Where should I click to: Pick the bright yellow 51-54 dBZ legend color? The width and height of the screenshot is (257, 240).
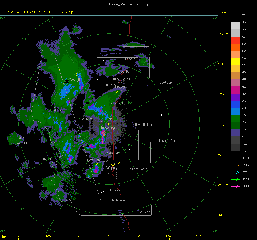235,61
